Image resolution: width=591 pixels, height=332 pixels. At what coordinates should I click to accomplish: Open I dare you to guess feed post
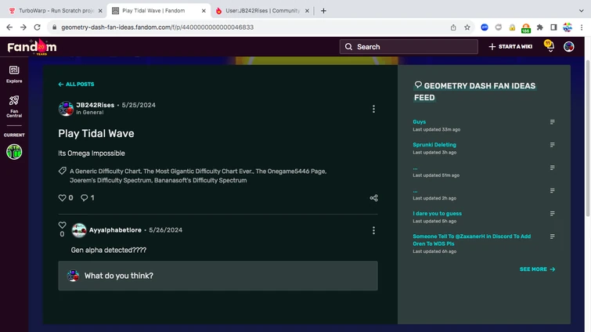click(438, 213)
